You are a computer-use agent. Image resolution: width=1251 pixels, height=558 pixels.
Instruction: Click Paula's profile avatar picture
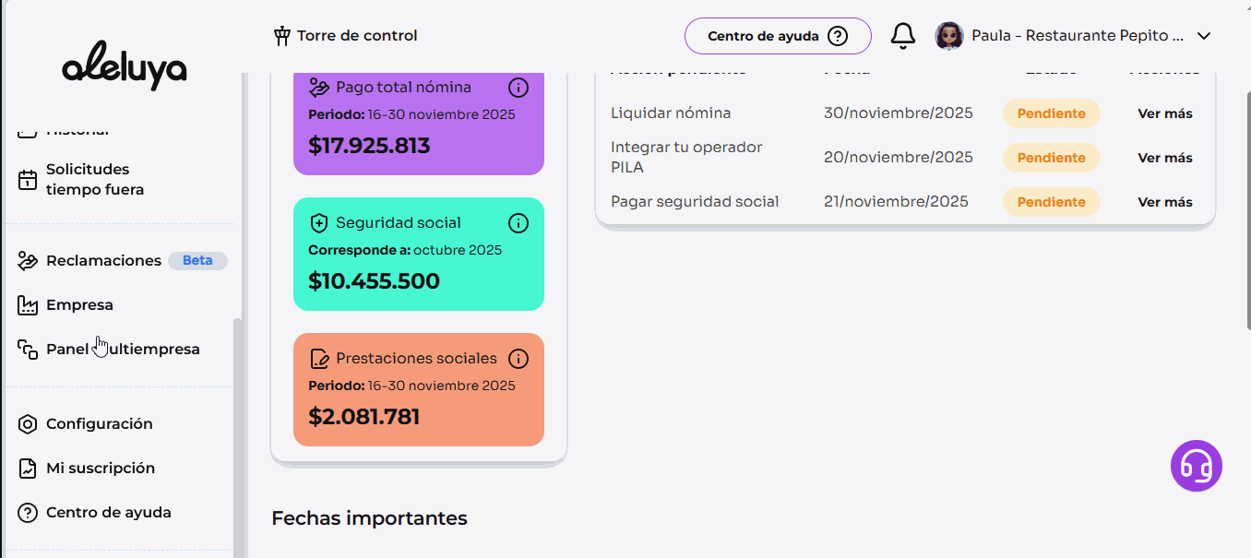point(948,36)
